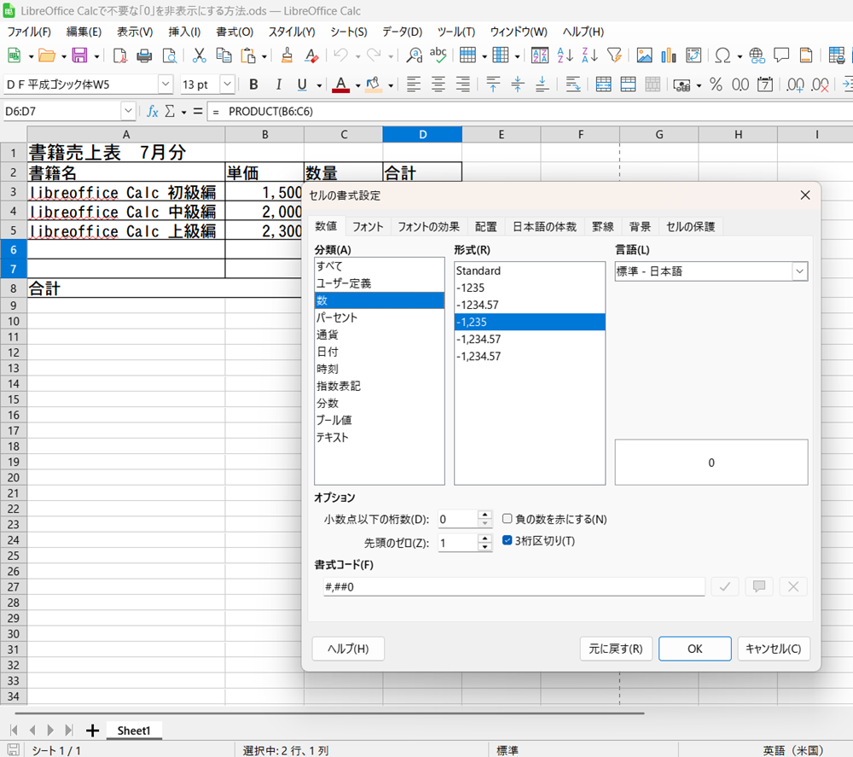The height and width of the screenshot is (757, 853).
Task: Click the Copy icon in toolbar
Action: click(223, 55)
